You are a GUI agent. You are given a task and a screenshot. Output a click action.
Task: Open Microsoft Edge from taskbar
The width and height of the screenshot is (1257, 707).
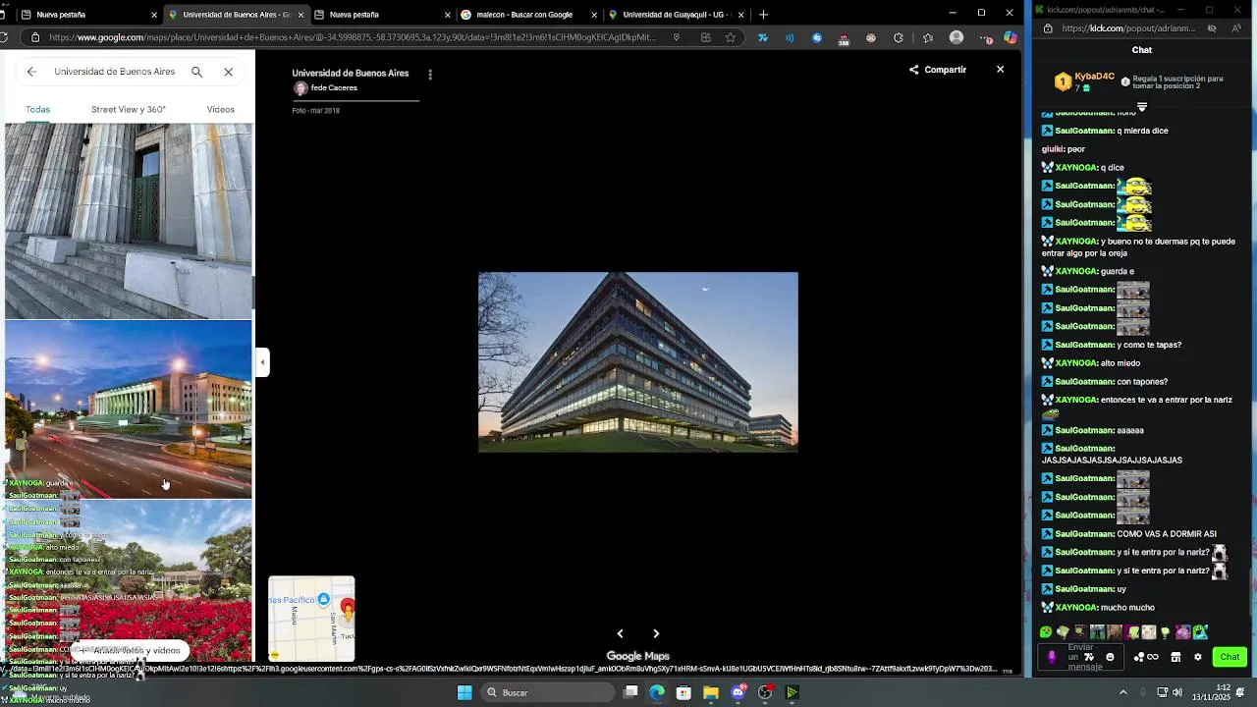(x=657, y=692)
